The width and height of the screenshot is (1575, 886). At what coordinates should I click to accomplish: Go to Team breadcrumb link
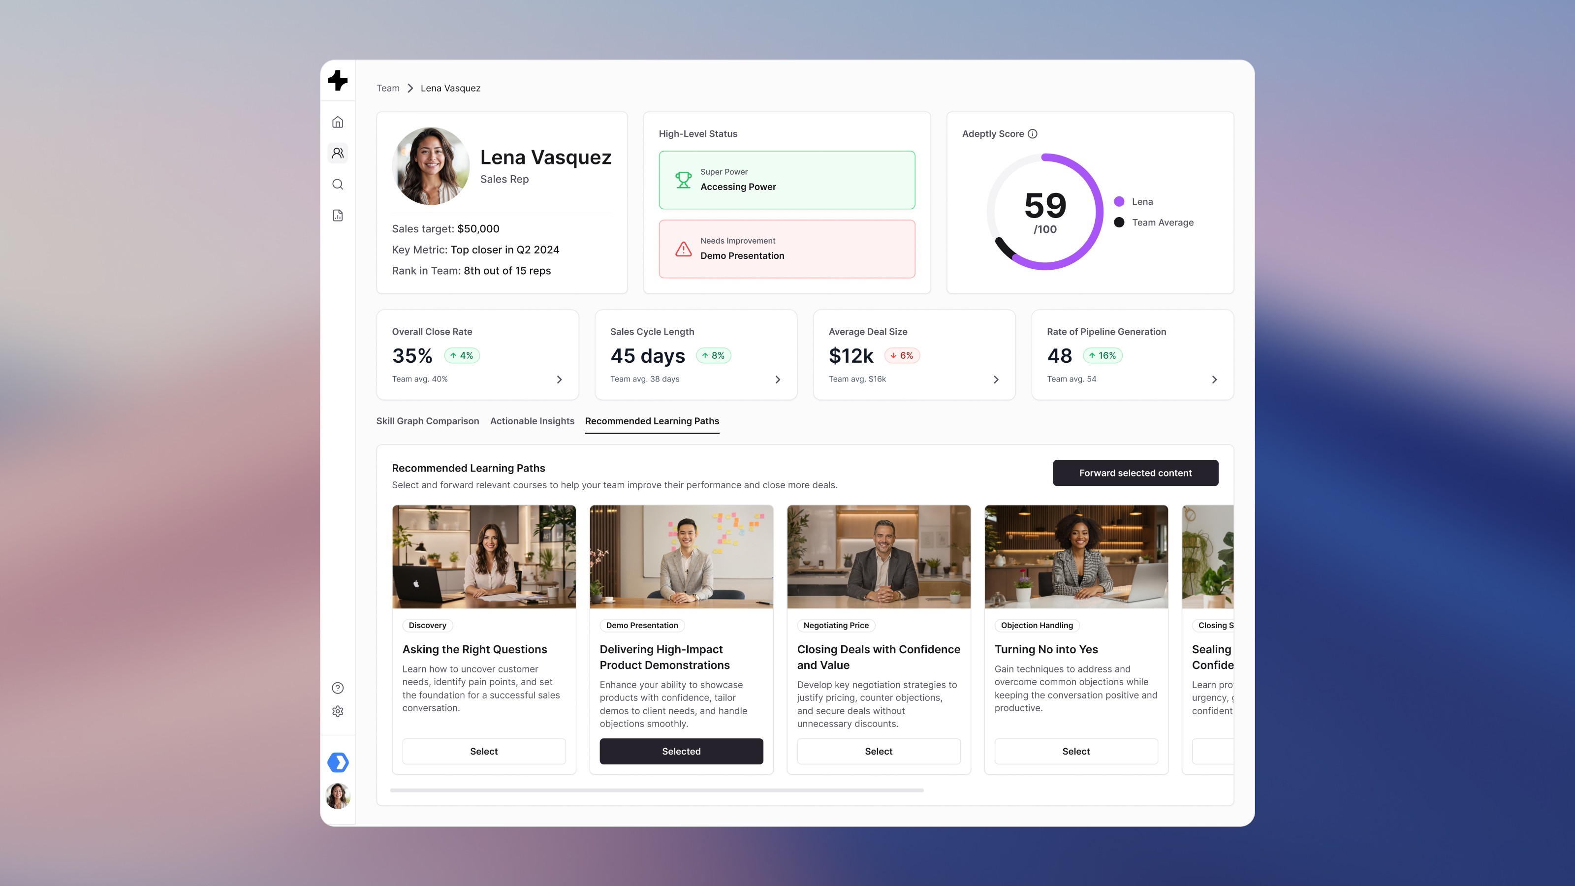coord(388,88)
